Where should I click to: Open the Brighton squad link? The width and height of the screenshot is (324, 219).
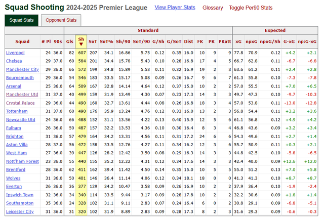pyautogui.click(x=15, y=137)
